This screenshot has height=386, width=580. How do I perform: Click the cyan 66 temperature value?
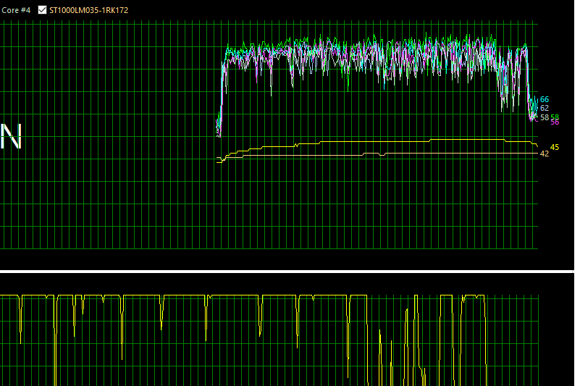click(545, 99)
